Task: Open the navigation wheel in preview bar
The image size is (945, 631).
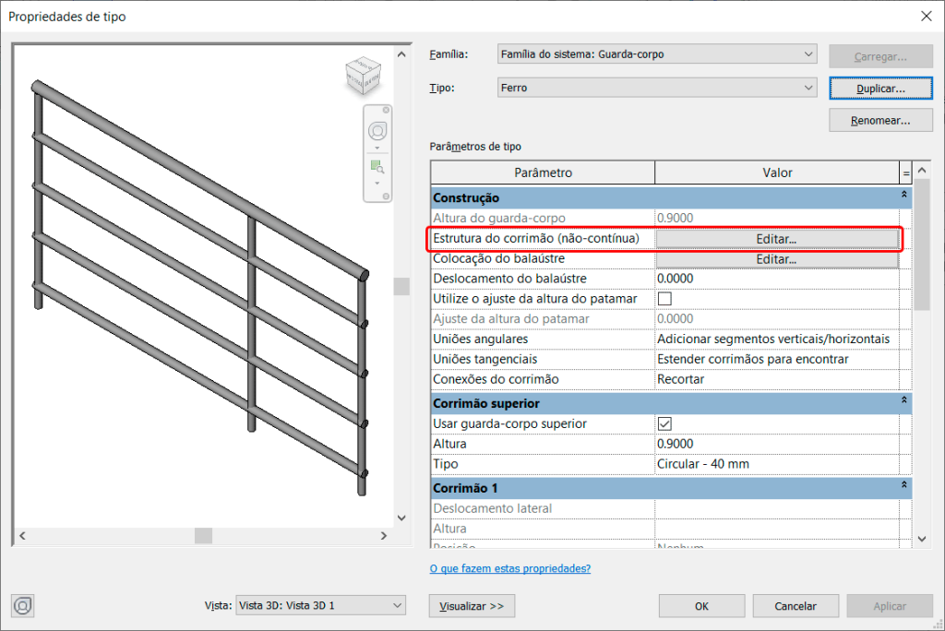Action: (x=377, y=131)
